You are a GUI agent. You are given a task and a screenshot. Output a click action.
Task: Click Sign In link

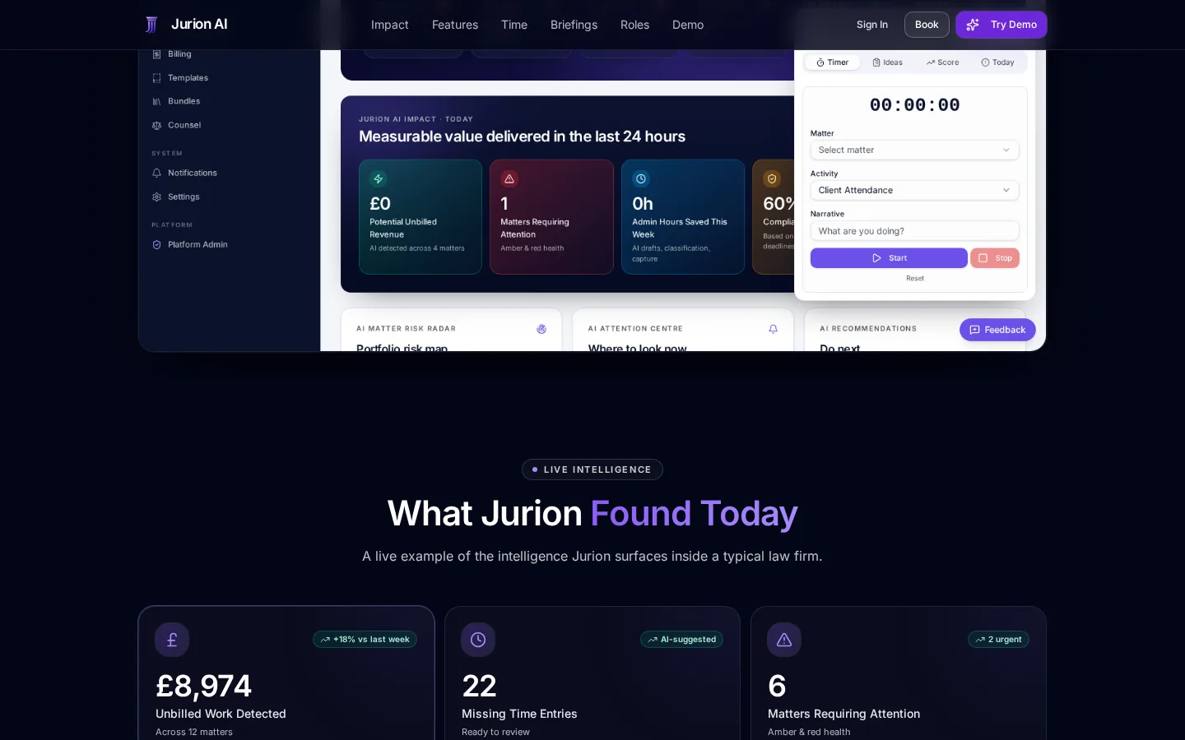(x=872, y=25)
